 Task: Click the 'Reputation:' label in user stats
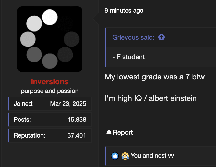coord(29,135)
